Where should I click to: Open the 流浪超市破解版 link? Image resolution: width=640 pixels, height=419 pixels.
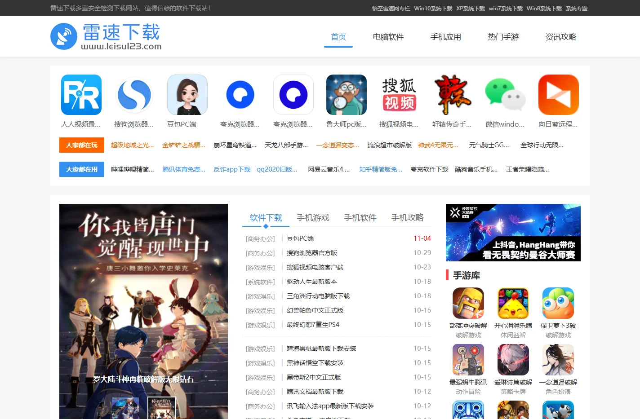point(390,145)
